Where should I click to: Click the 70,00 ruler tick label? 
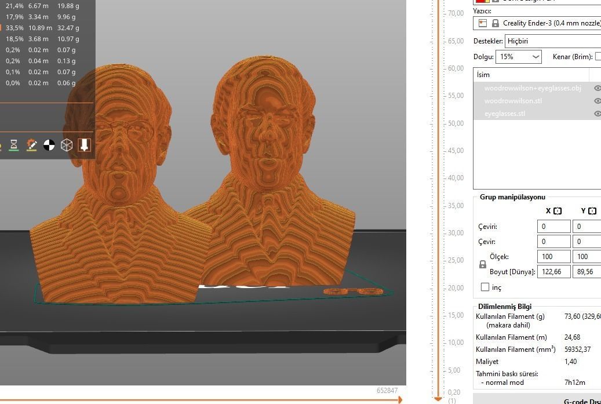(456, 13)
